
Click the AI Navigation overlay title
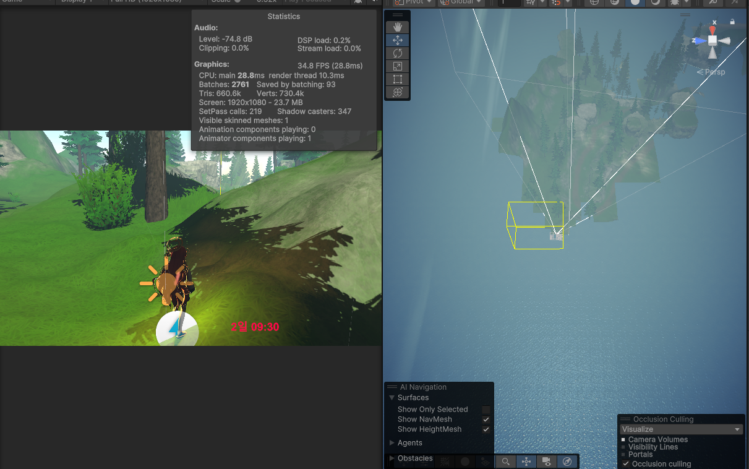pyautogui.click(x=423, y=387)
